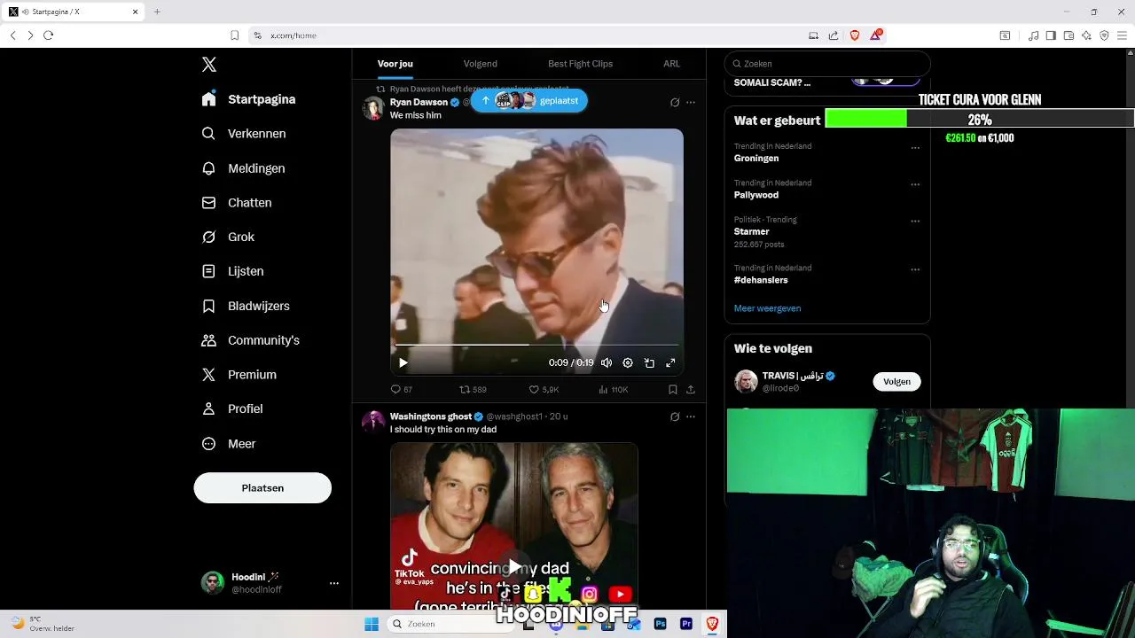The width and height of the screenshot is (1135, 638).
Task: Open Washingtons ghost profile name
Action: [431, 416]
